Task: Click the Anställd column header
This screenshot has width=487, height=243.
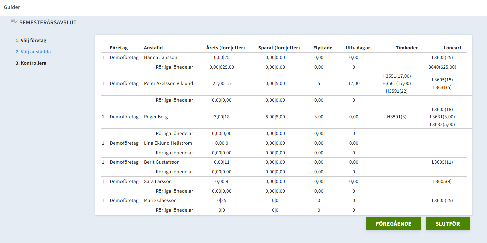Action: click(153, 48)
